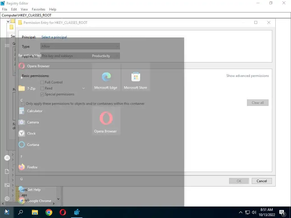Open the File menu in Registry Editor
This screenshot has width=291, height=218.
coord(5,9)
